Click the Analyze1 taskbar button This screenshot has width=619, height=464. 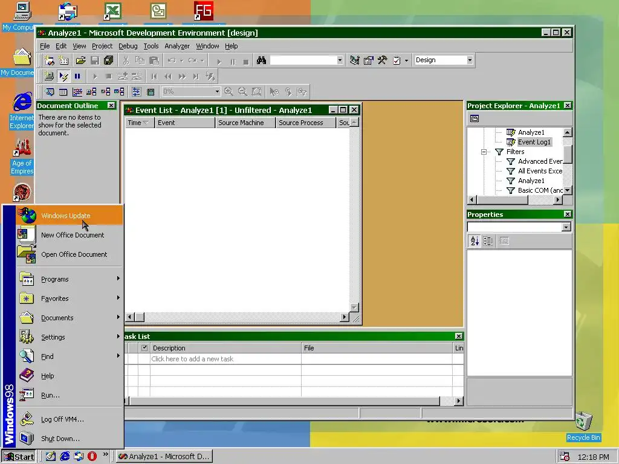[x=164, y=457]
